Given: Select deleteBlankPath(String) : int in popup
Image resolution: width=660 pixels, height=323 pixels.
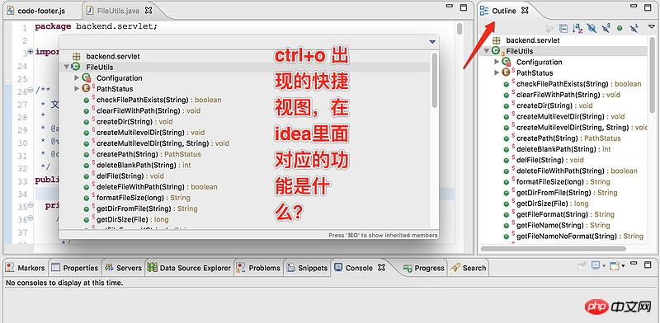Looking at the screenshot, I should [144, 166].
